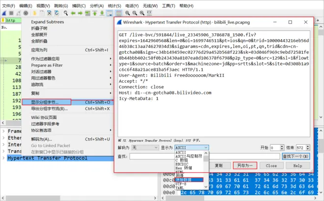This screenshot has height=201, width=324.
Task: Start capturing packets with shark fin icon
Action: [x=4, y=13]
